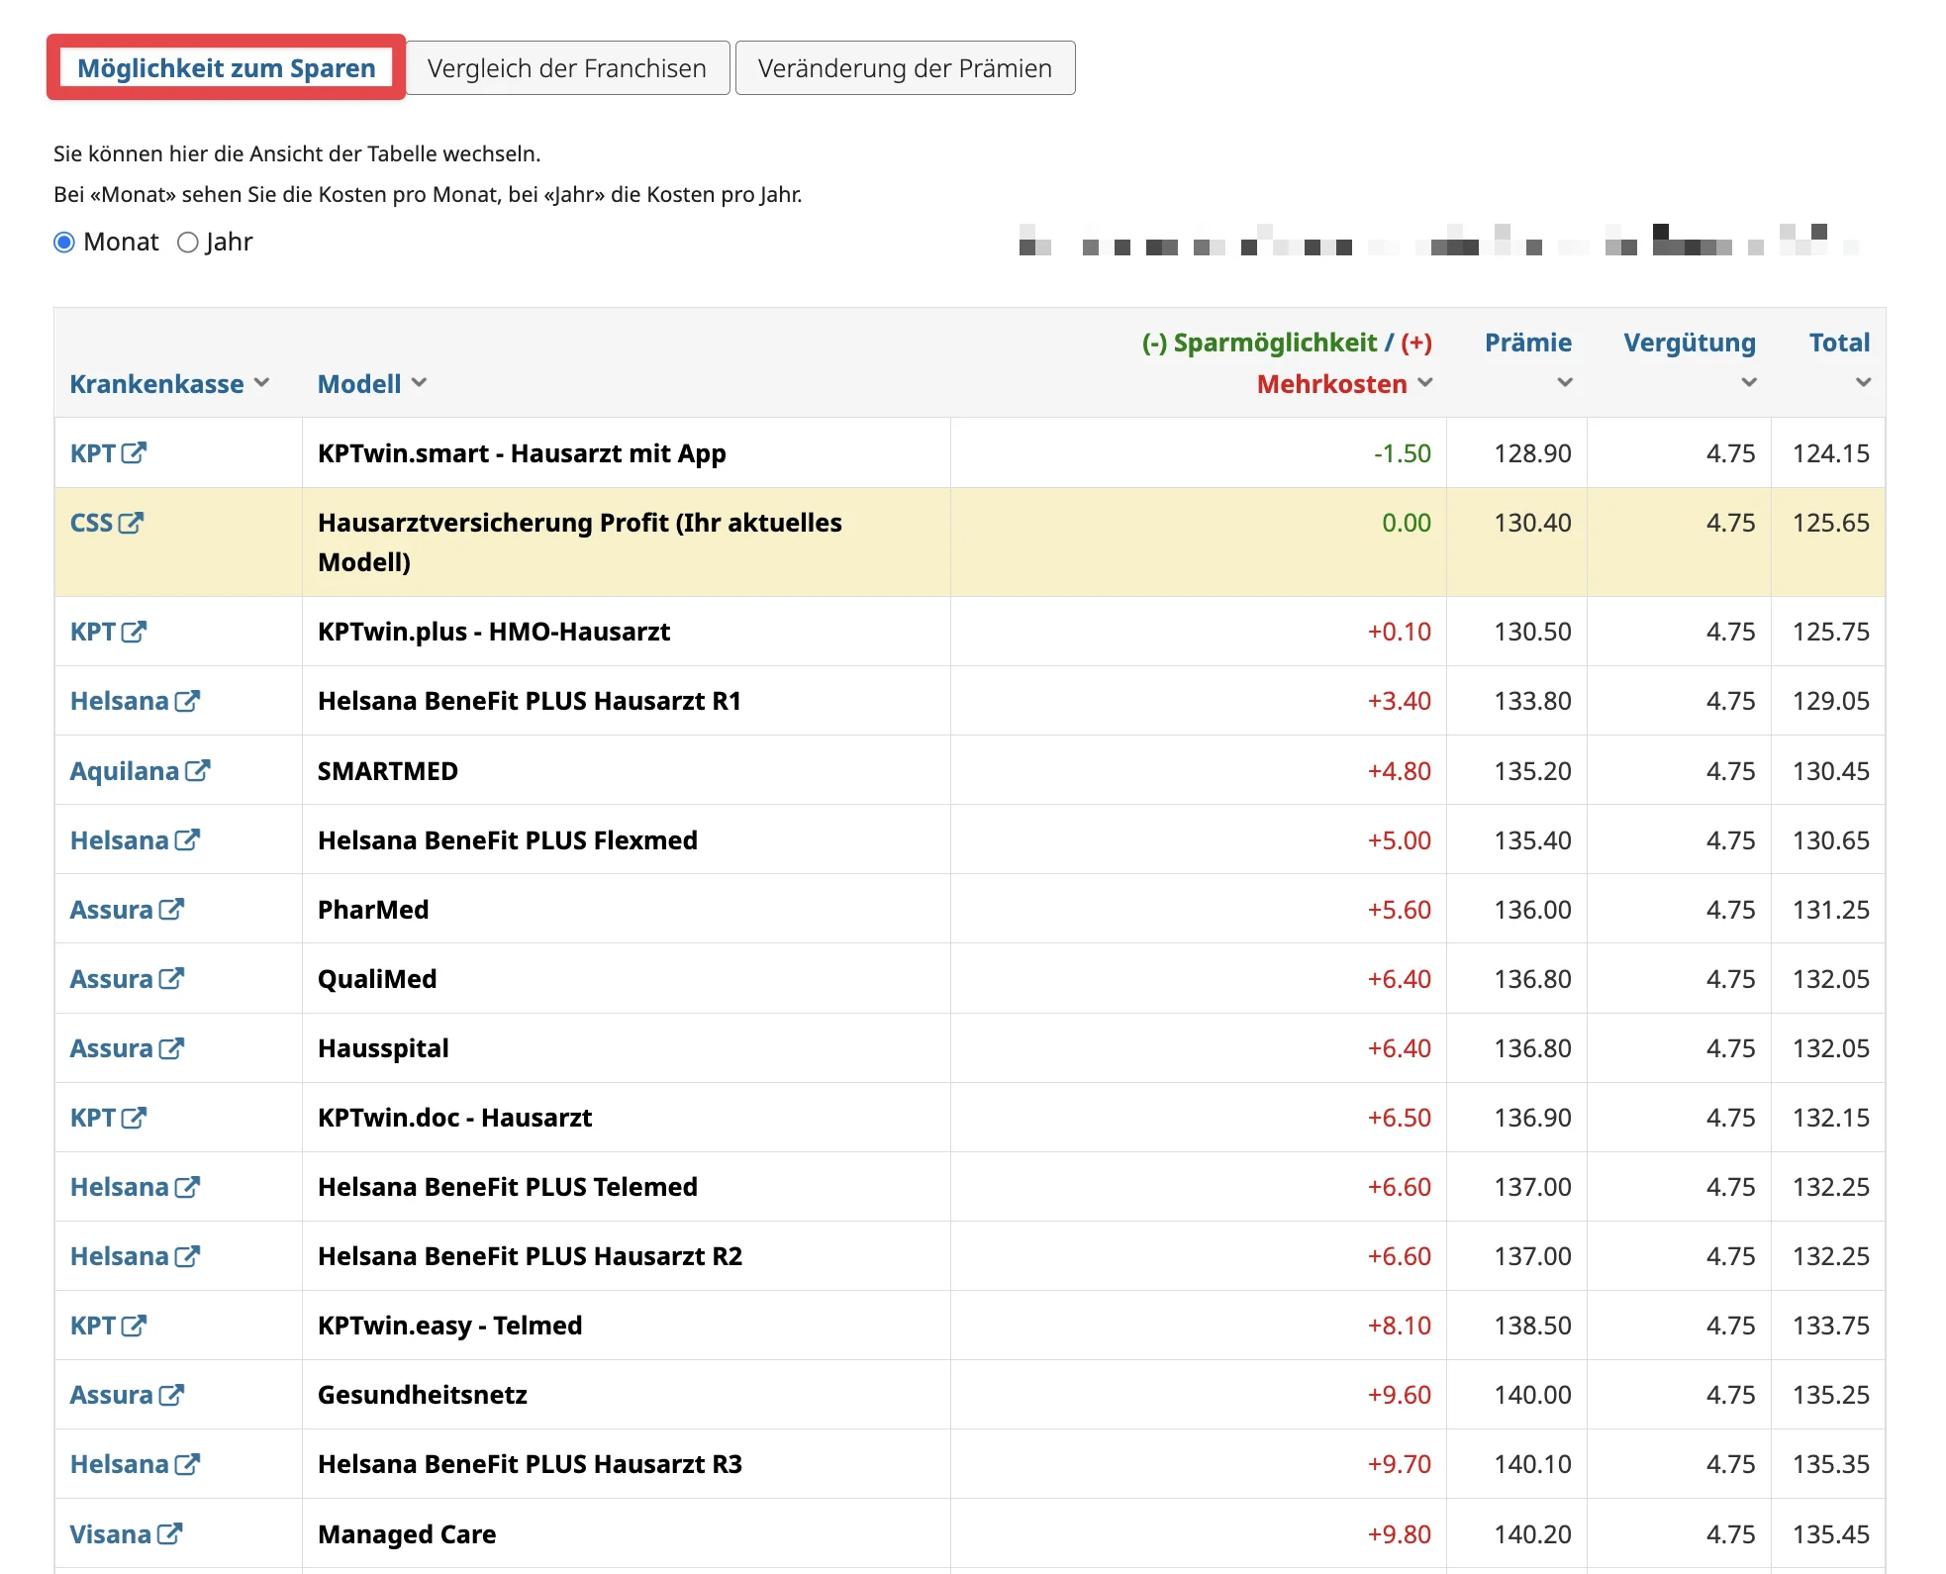Select the Jahr radio button
The image size is (1946, 1574).
click(188, 243)
